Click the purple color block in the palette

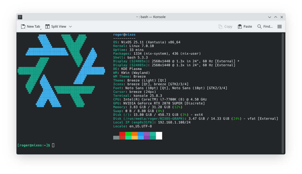click(x=147, y=136)
